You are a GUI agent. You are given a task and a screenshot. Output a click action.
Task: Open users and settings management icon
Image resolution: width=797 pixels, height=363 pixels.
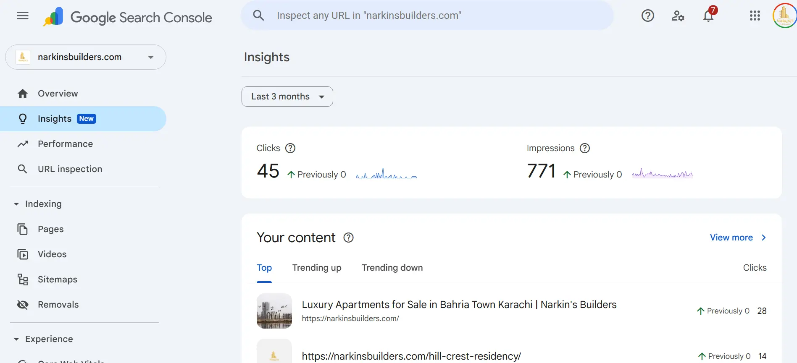pyautogui.click(x=678, y=16)
